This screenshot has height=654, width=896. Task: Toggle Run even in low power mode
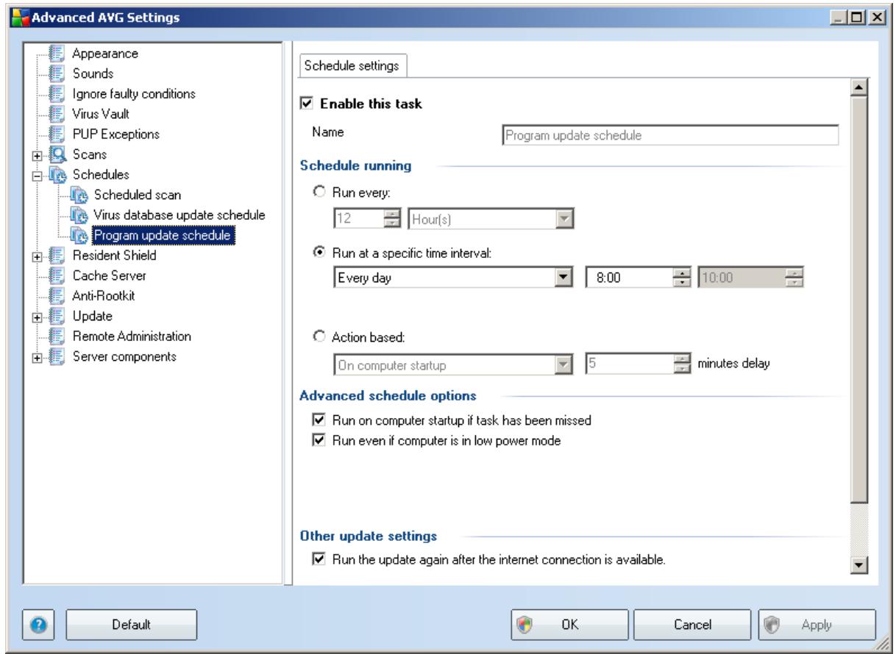tap(319, 441)
